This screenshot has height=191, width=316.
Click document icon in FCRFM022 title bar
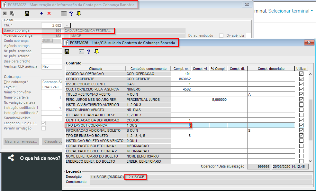click(4, 5)
